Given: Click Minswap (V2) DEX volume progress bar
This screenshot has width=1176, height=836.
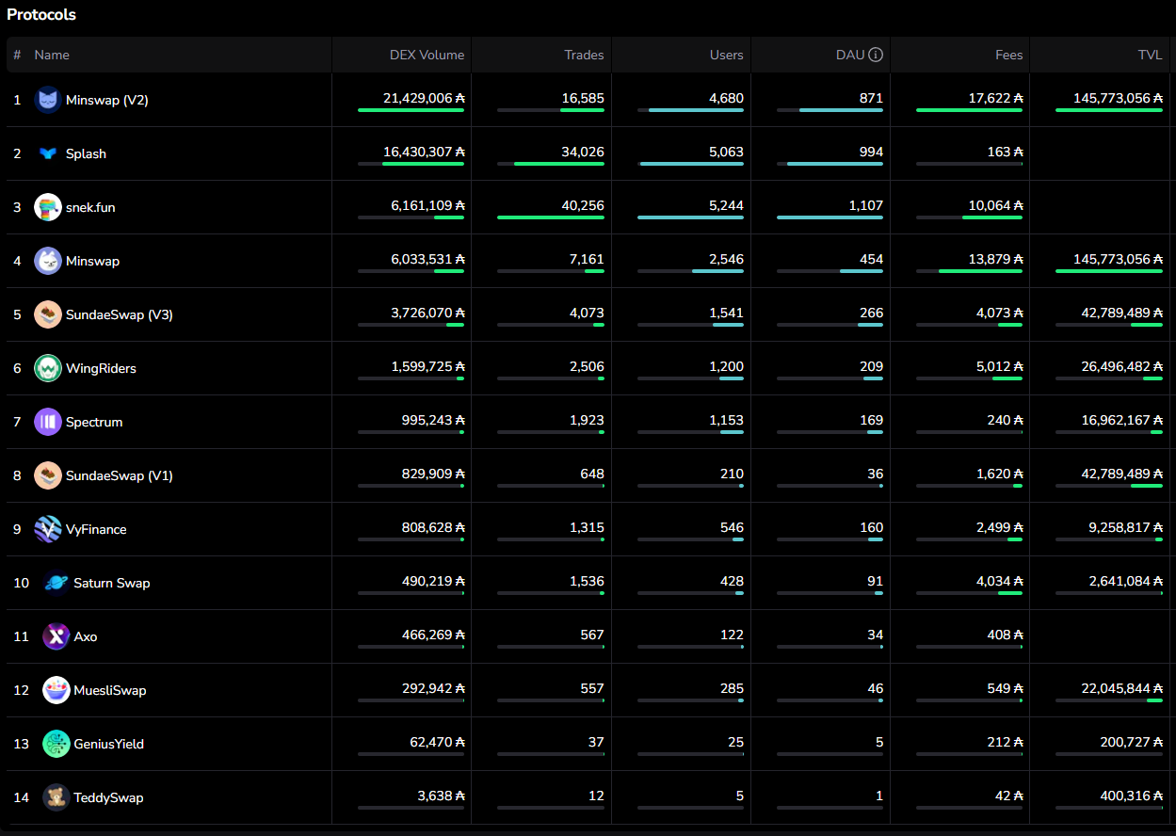Looking at the screenshot, I should pos(411,110).
